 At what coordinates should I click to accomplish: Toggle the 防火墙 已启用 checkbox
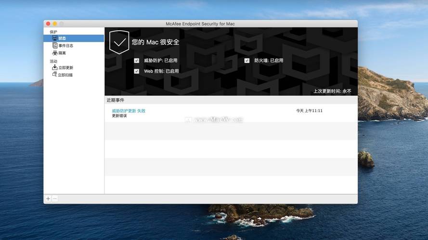click(x=247, y=60)
